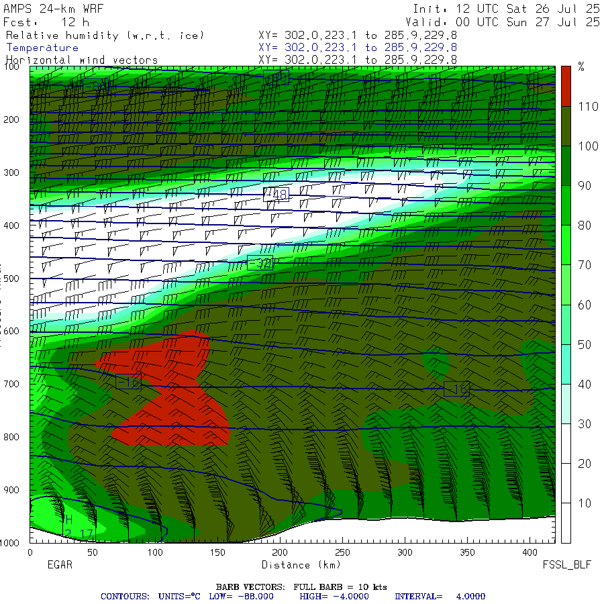Click the 'AMPS 24-km WRF' title text
The height and width of the screenshot is (604, 604).
[54, 9]
